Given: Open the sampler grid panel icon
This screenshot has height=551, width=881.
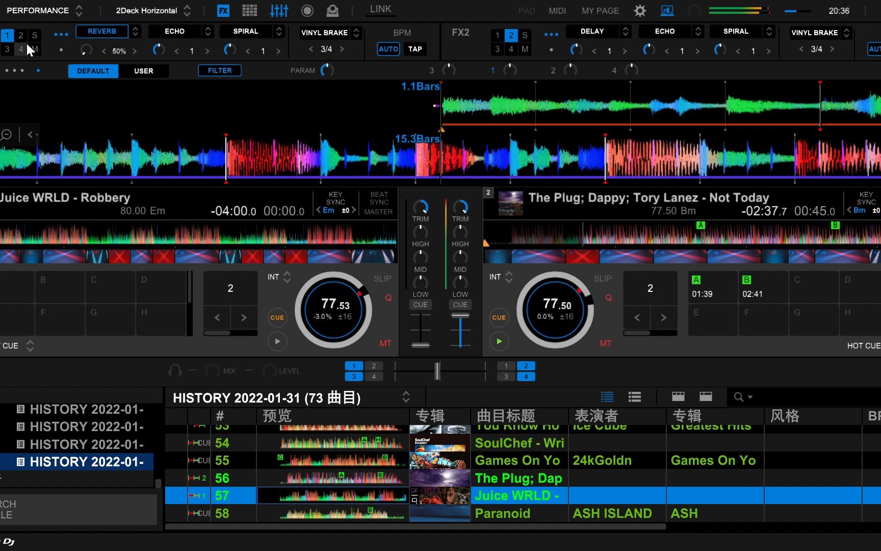Looking at the screenshot, I should 249,10.
